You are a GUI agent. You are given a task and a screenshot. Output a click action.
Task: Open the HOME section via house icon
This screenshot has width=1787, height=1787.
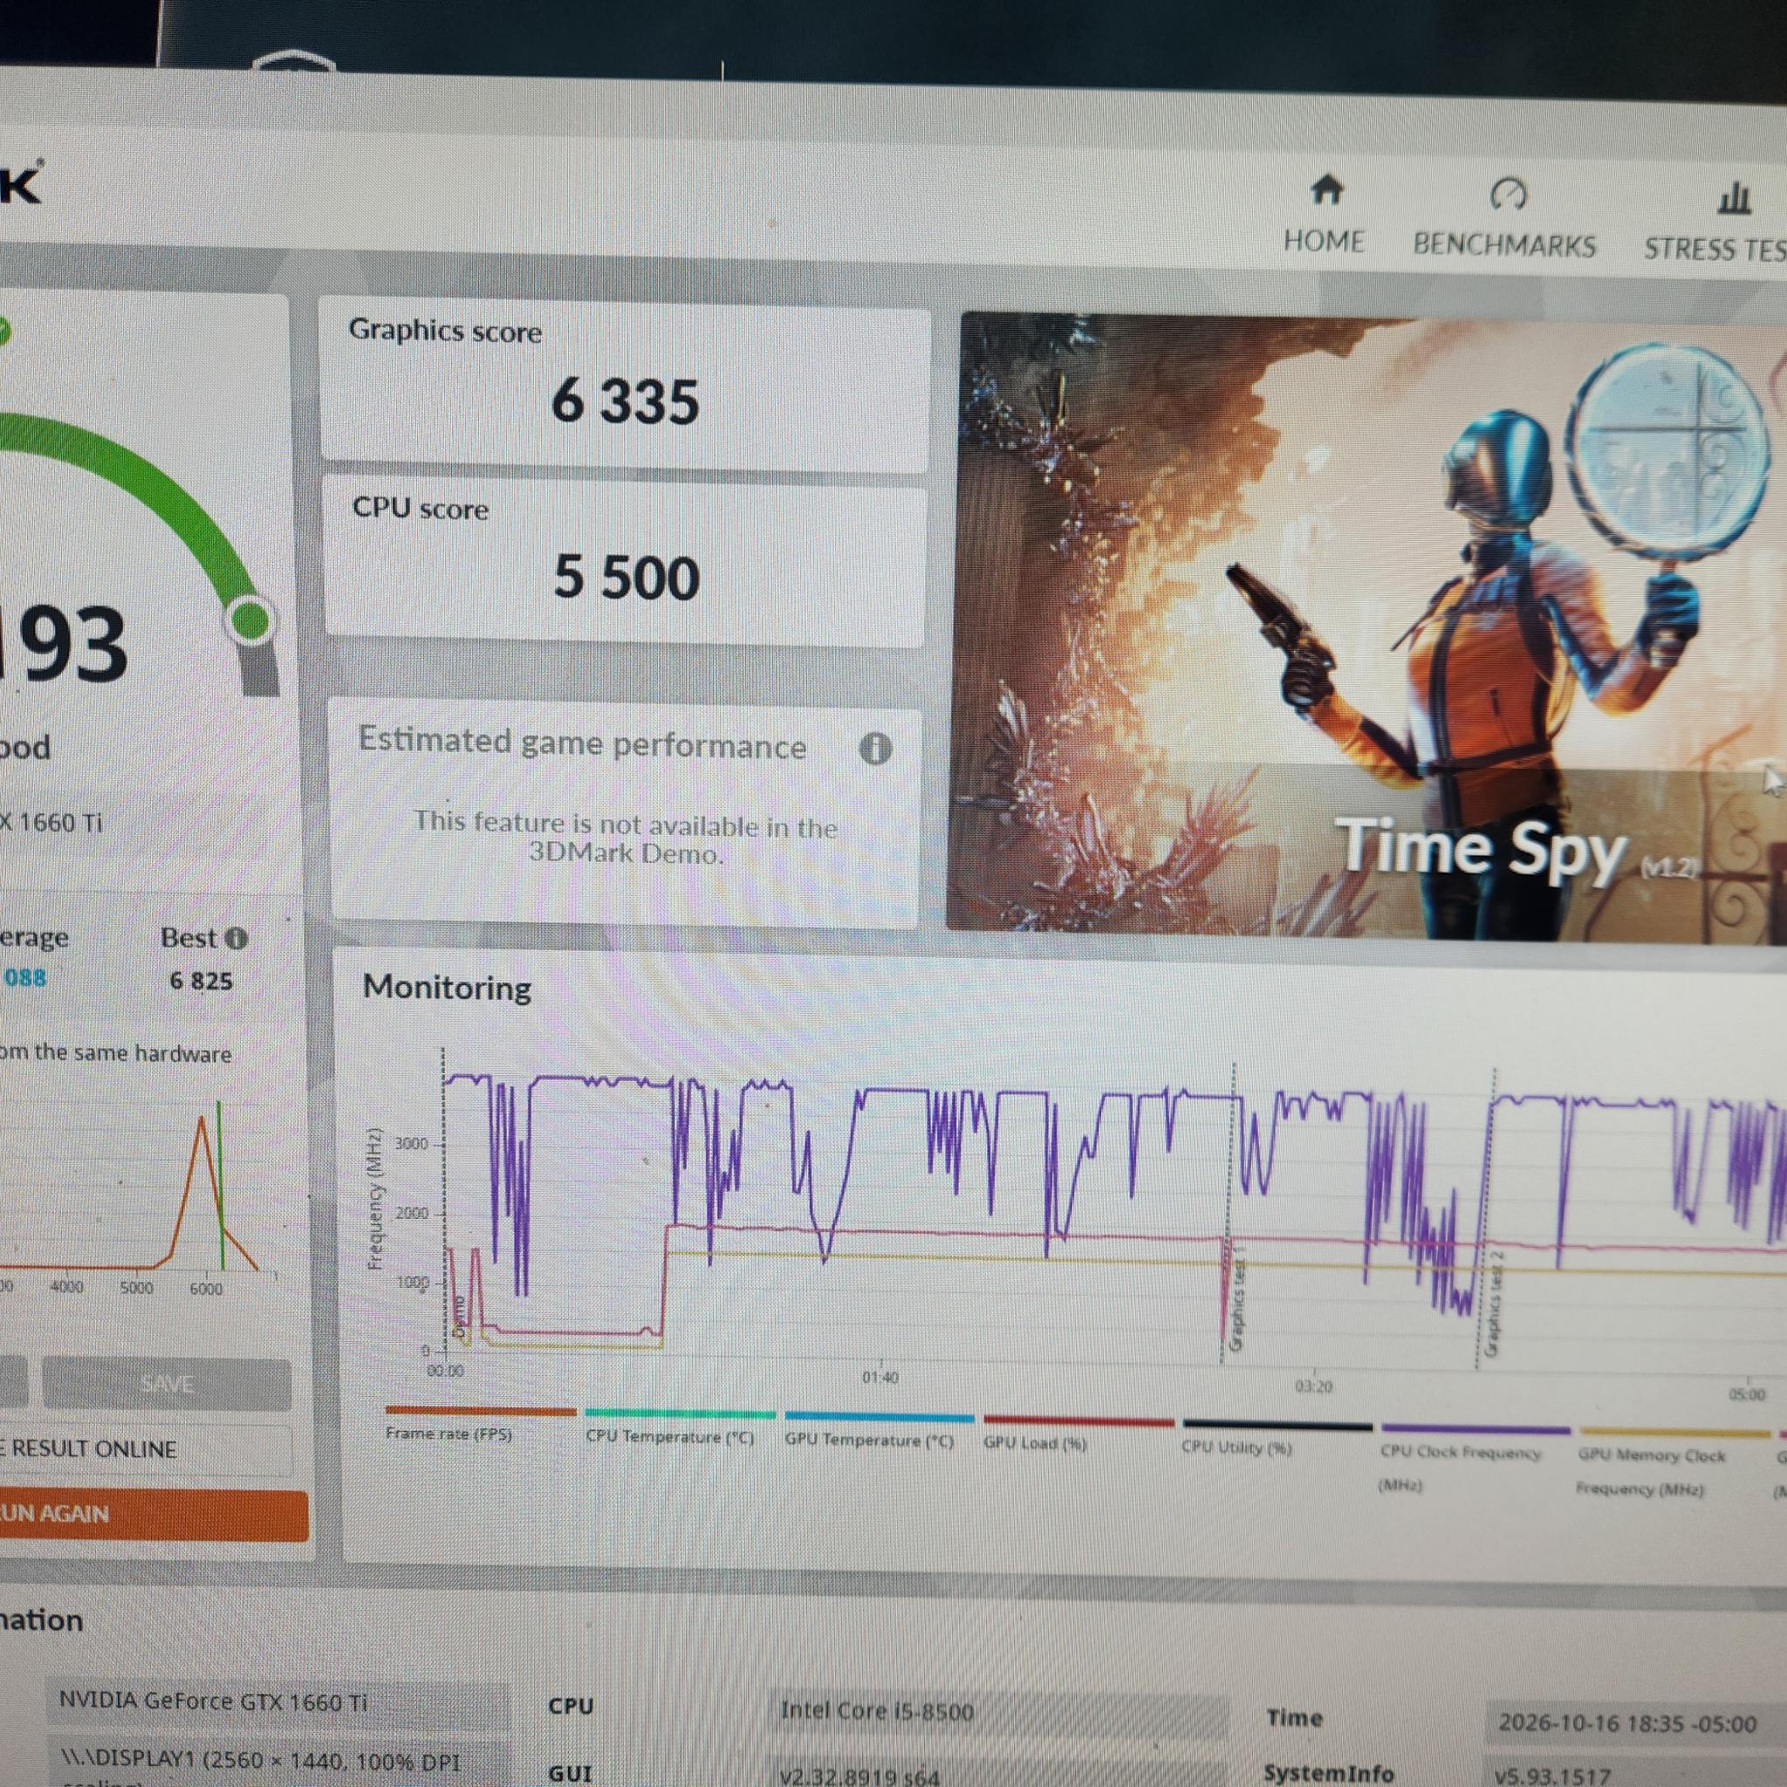1326,189
